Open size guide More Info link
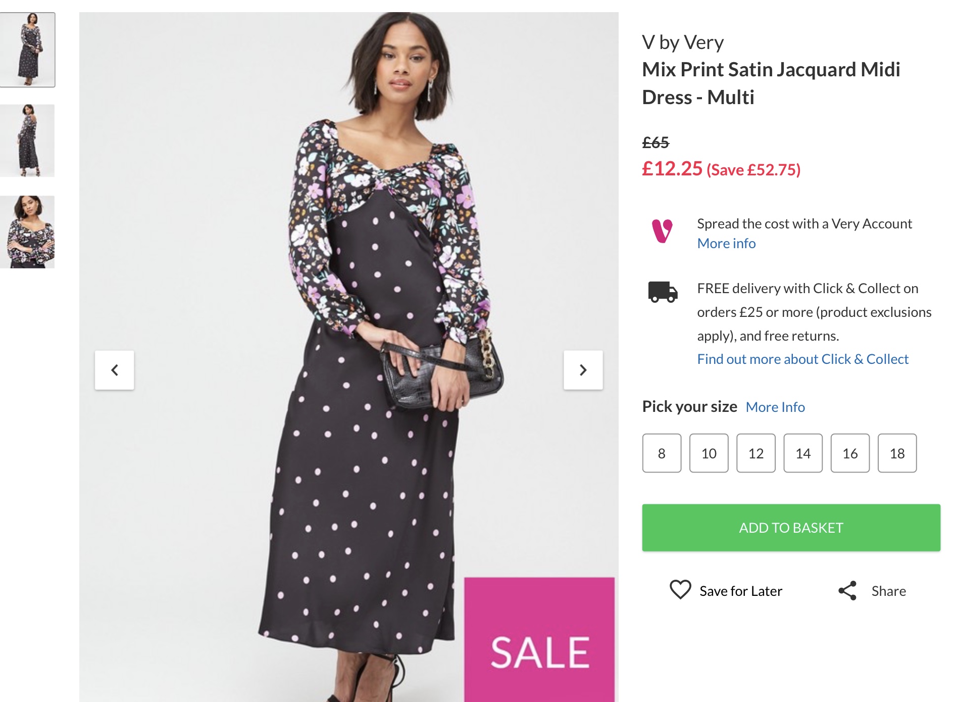This screenshot has height=702, width=957. 775,407
